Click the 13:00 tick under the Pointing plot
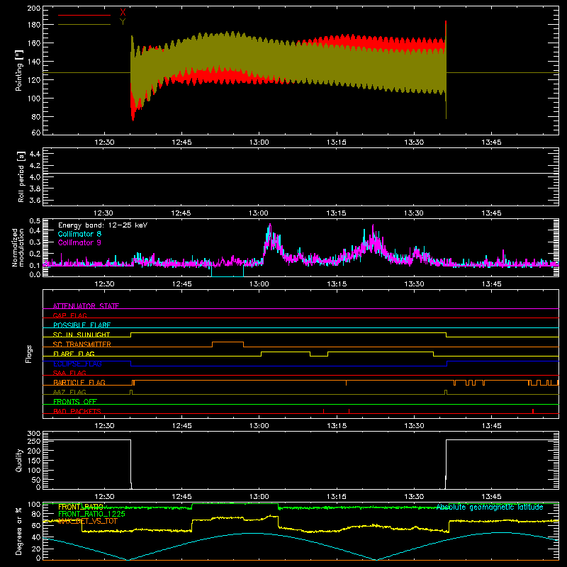The height and width of the screenshot is (567, 567). (x=259, y=142)
